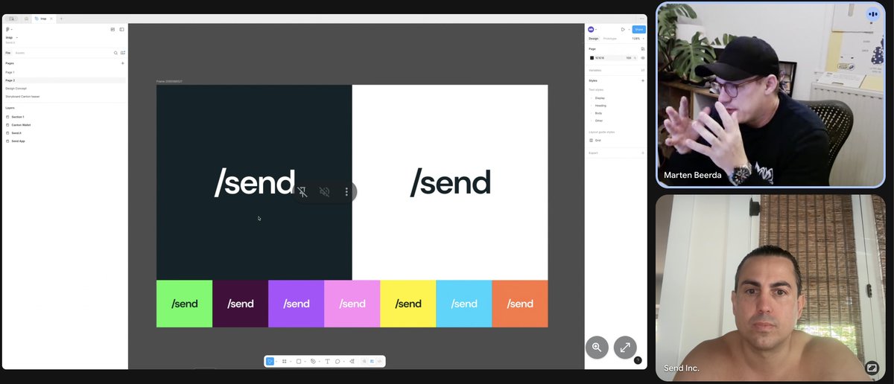Viewport: 894px width, 384px height.
Task: Select the Grid layout guide style
Action: (x=596, y=140)
